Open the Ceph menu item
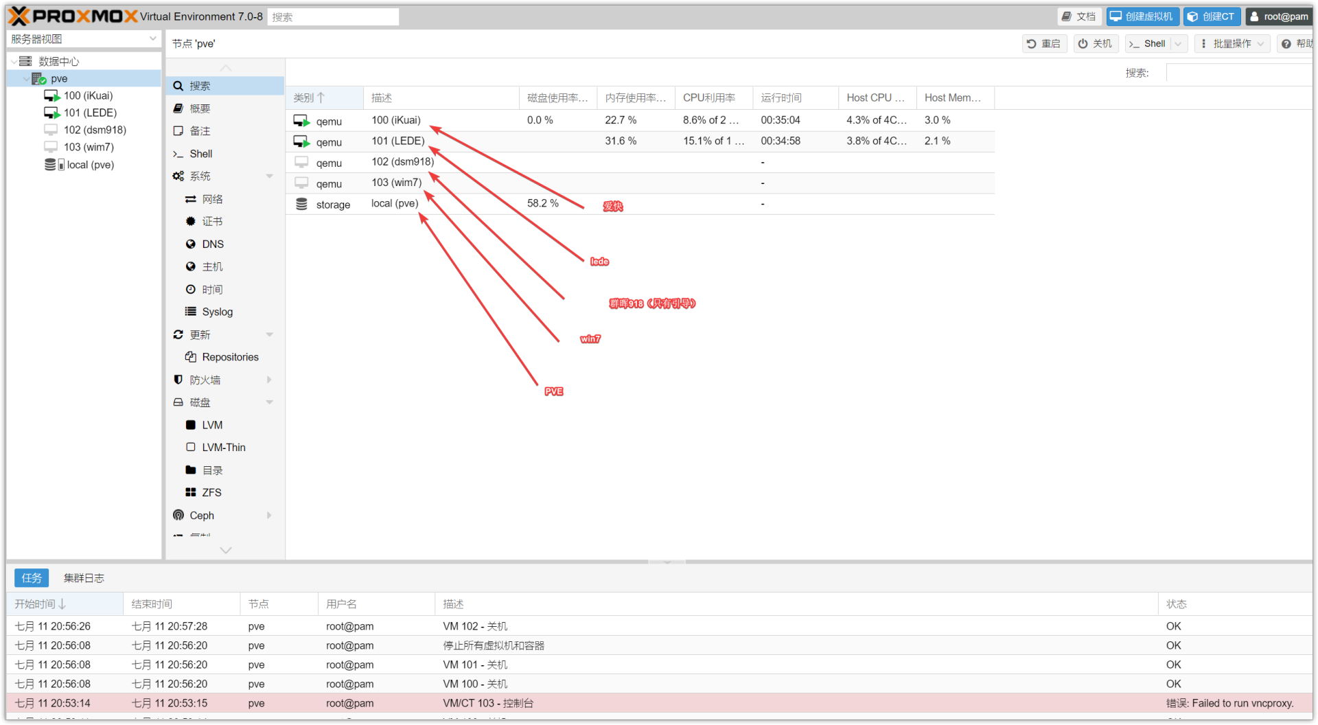1318x725 pixels. coord(202,516)
